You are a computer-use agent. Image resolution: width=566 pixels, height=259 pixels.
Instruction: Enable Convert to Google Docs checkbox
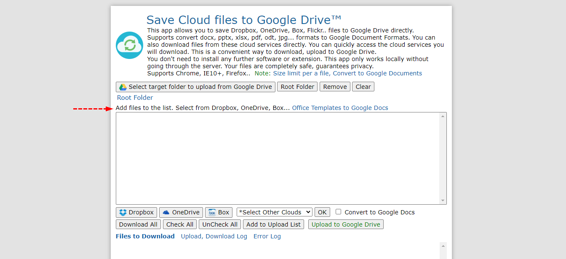tap(338, 212)
